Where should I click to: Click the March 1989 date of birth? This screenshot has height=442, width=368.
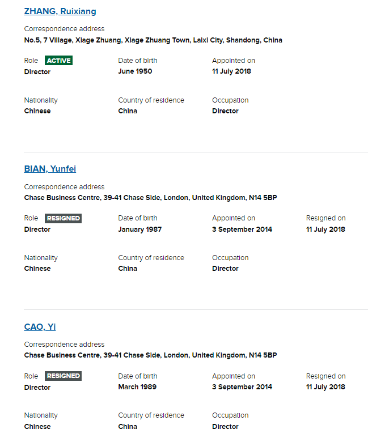[137, 386]
